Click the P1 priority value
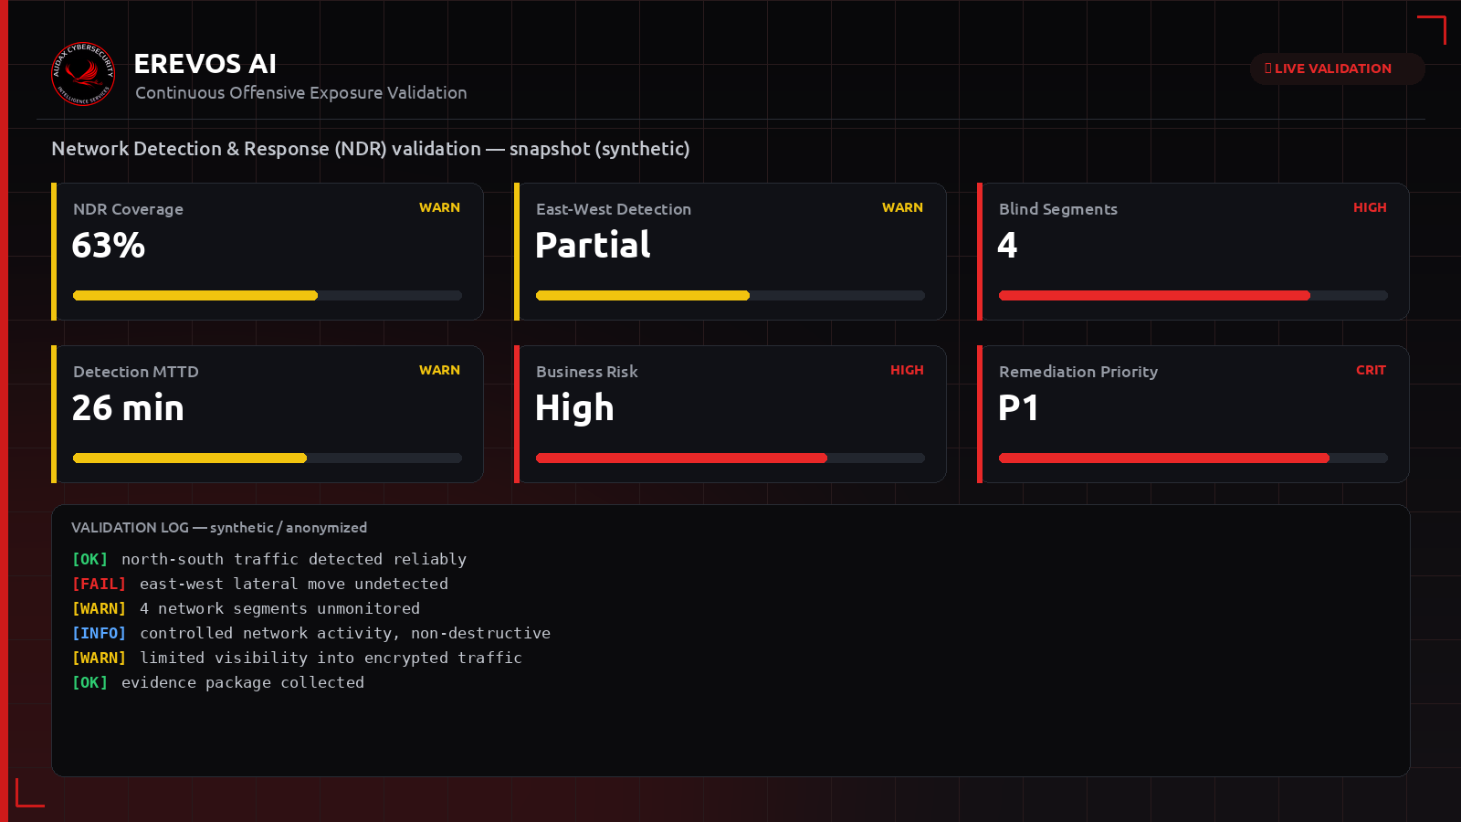 click(1018, 408)
